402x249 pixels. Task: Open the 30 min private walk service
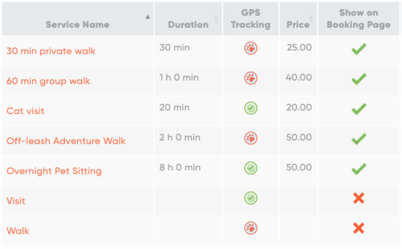[x=51, y=51]
